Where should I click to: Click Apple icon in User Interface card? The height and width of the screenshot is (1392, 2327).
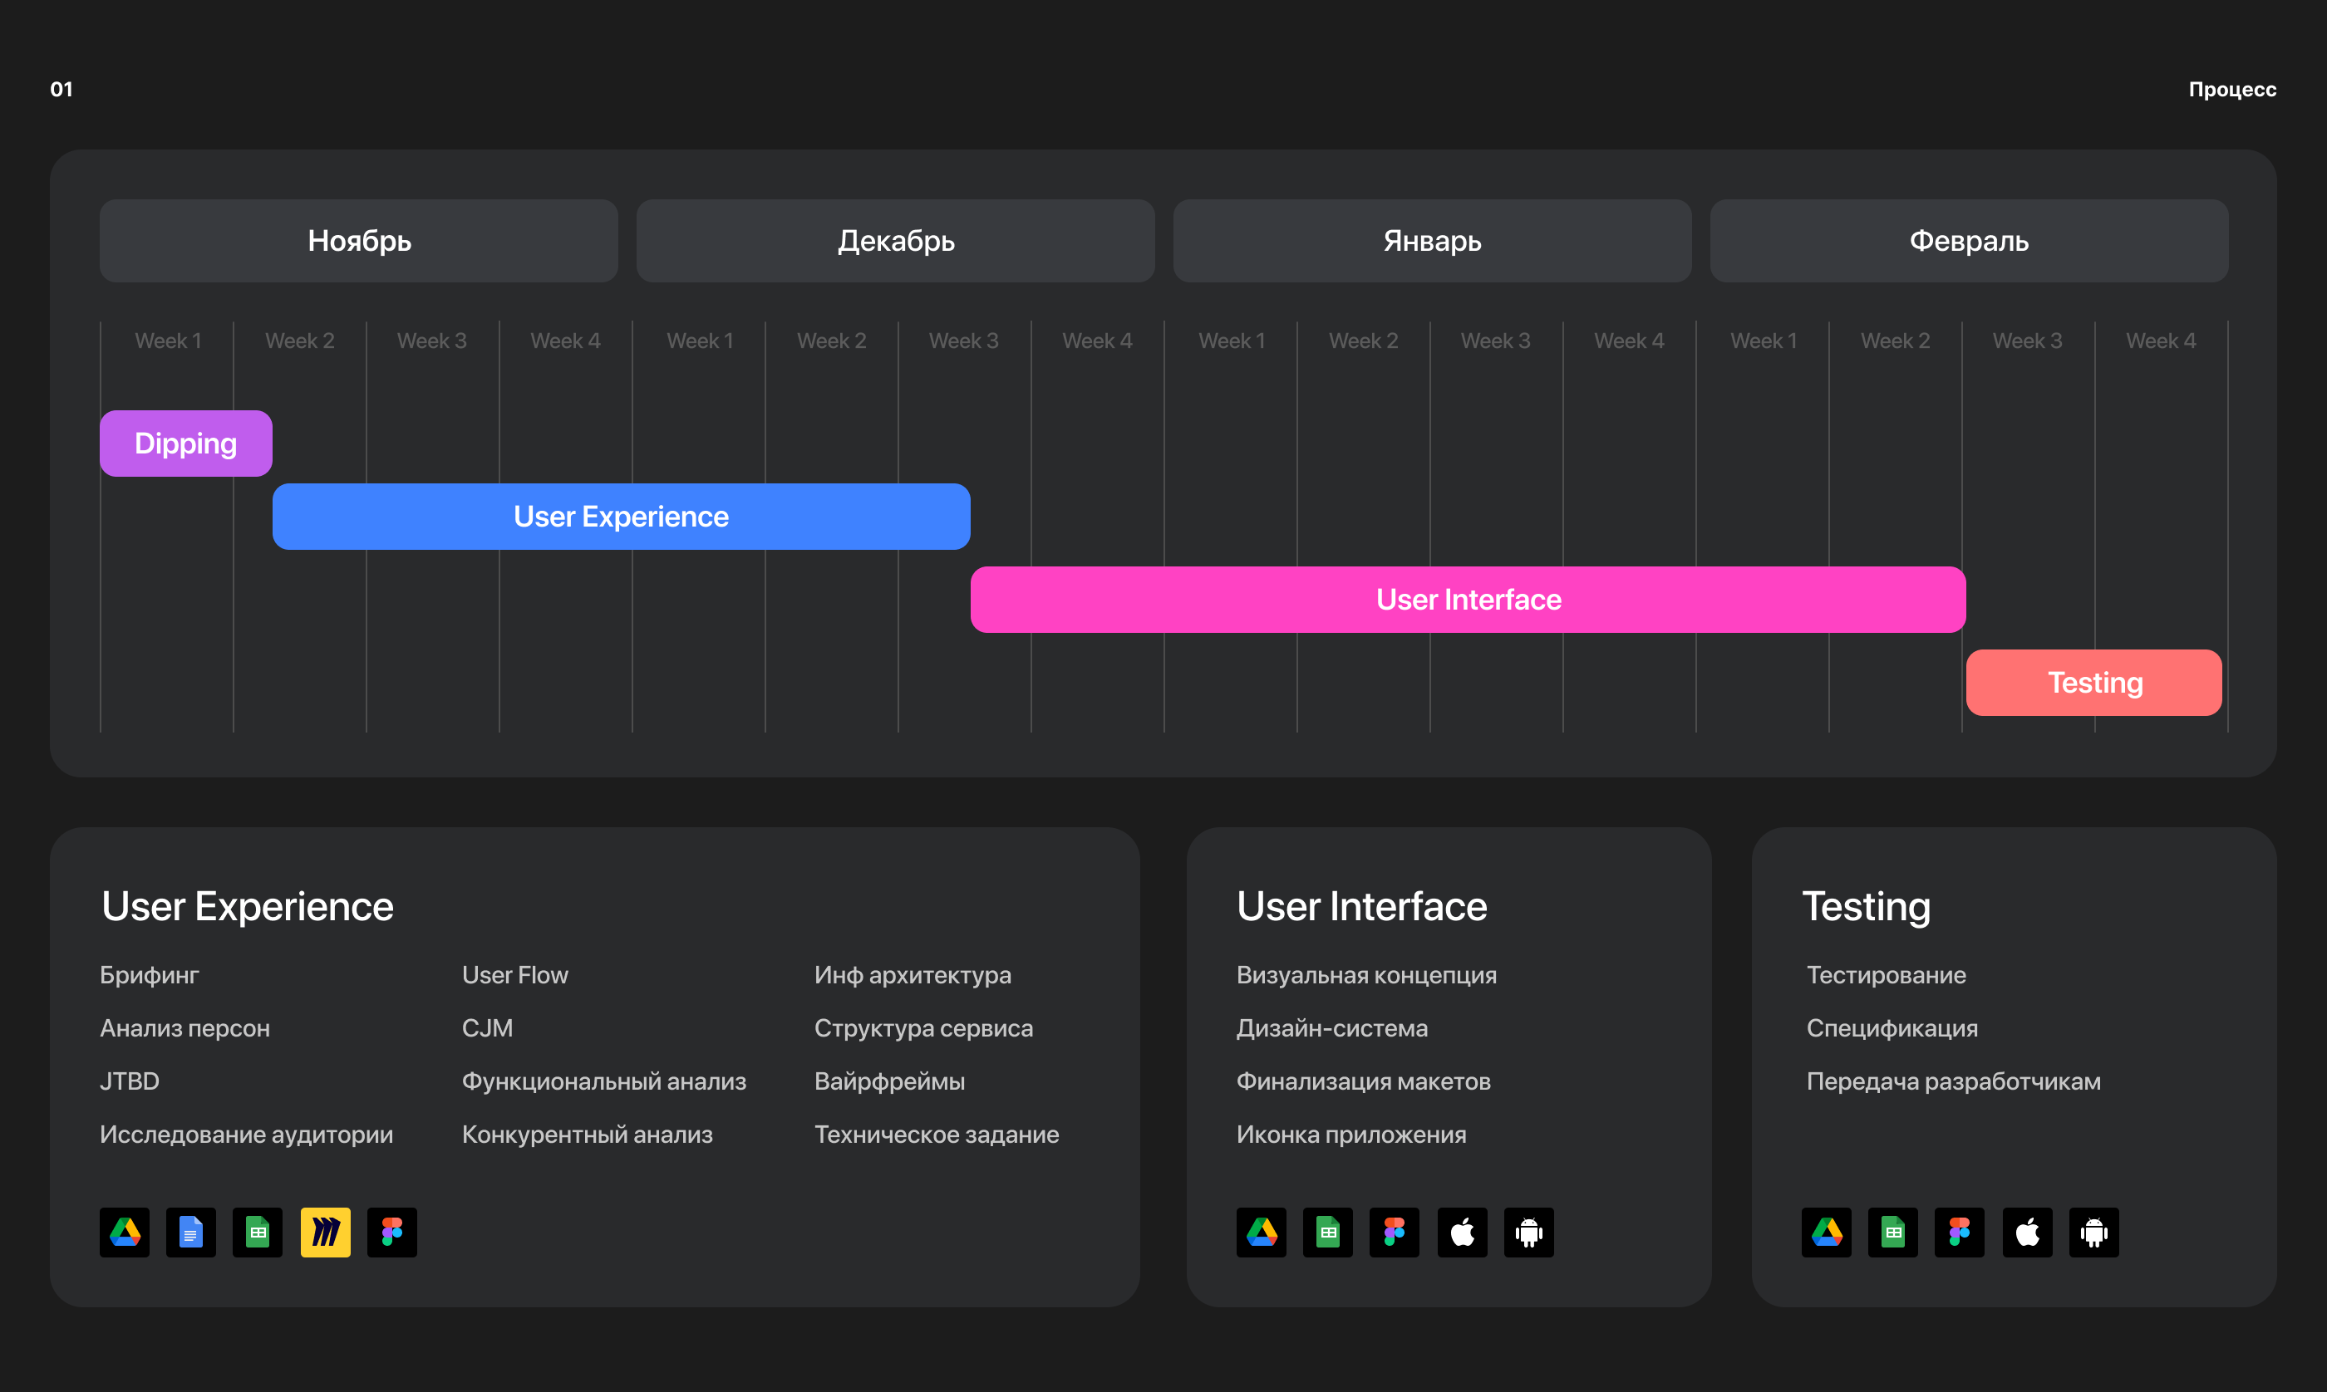(x=1462, y=1232)
